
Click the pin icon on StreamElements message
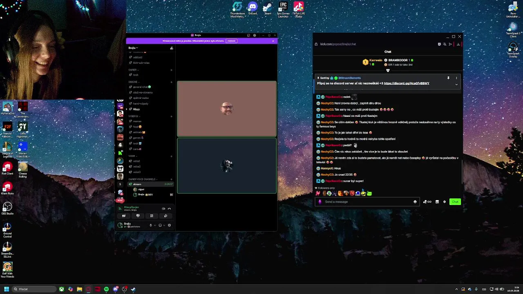[x=448, y=78]
